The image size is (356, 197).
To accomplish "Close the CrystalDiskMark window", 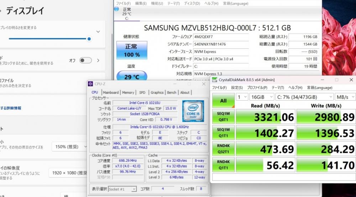I will pos(351,80).
